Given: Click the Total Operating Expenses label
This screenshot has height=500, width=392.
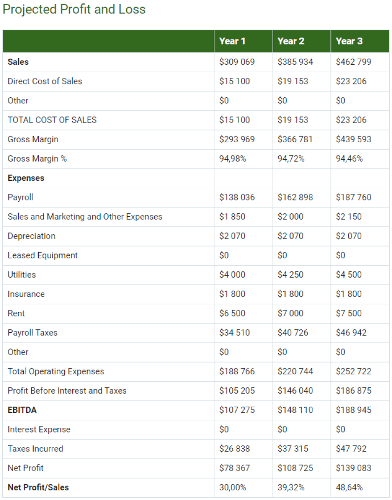Looking at the screenshot, I should (x=56, y=371).
